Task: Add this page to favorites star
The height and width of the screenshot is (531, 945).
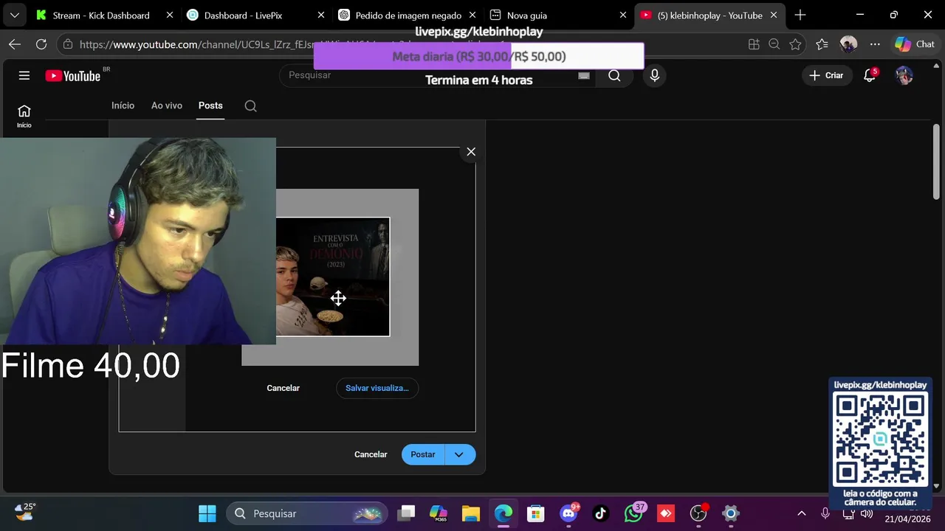Action: pos(795,44)
